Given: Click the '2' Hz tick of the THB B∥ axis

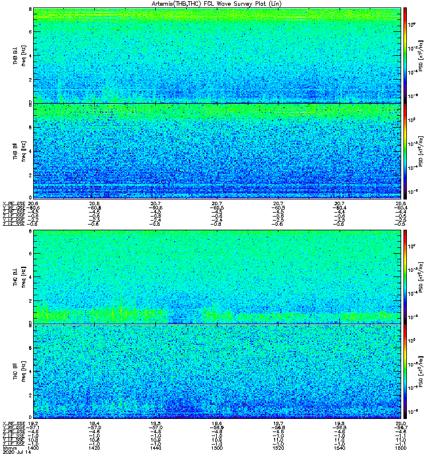Looking at the screenshot, I should click(x=30, y=176).
